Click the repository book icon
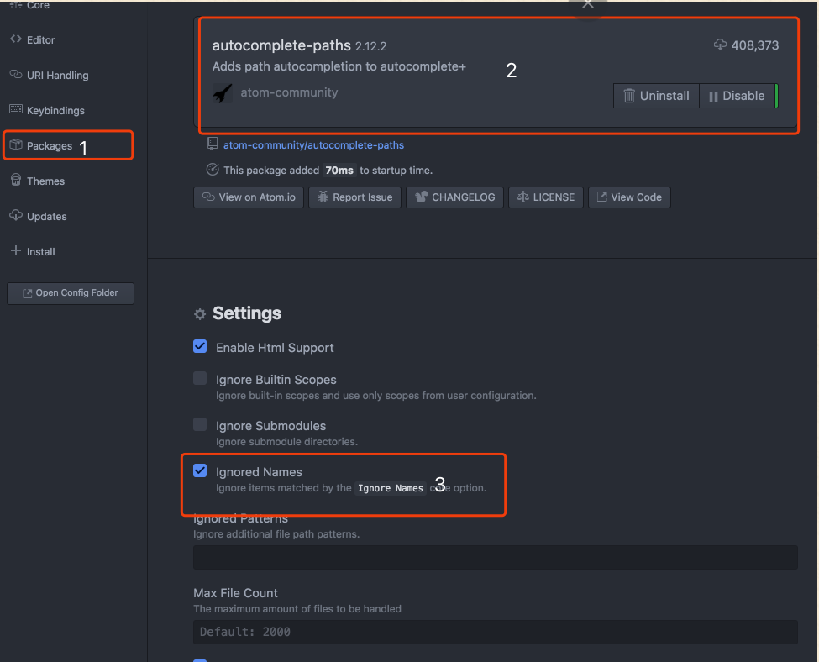 pos(212,144)
